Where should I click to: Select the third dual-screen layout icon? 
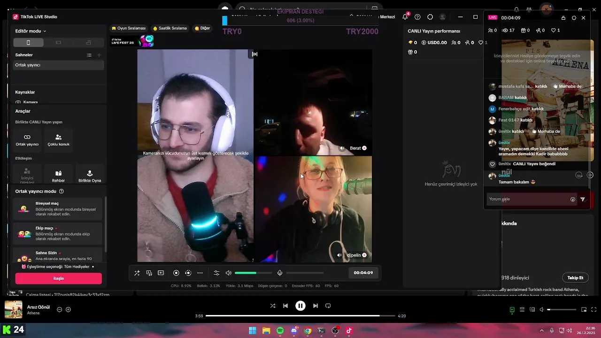click(88, 43)
